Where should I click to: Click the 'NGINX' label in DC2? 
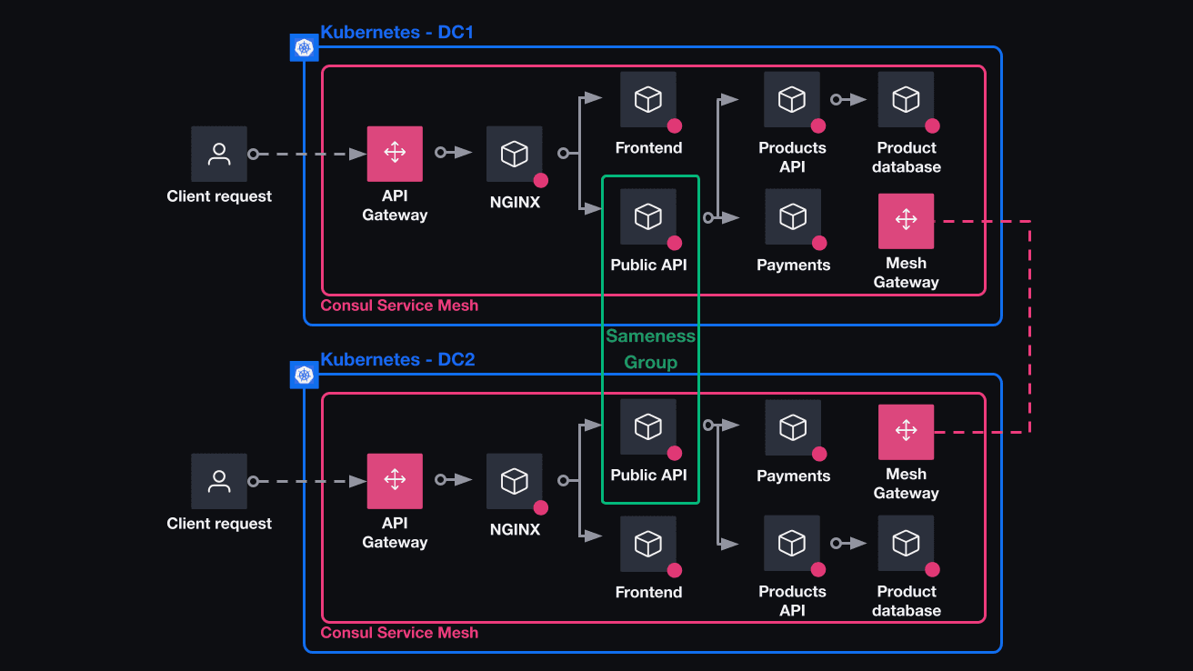point(515,530)
